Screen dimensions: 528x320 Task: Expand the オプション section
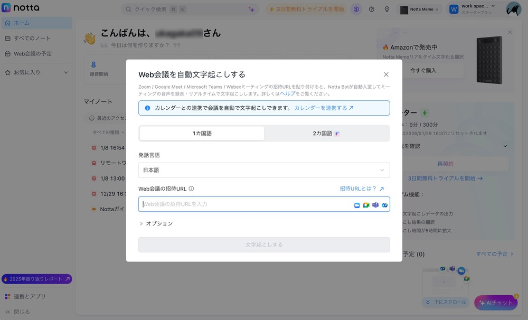pos(156,223)
